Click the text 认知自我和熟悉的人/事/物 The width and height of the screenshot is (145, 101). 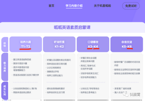25,89
